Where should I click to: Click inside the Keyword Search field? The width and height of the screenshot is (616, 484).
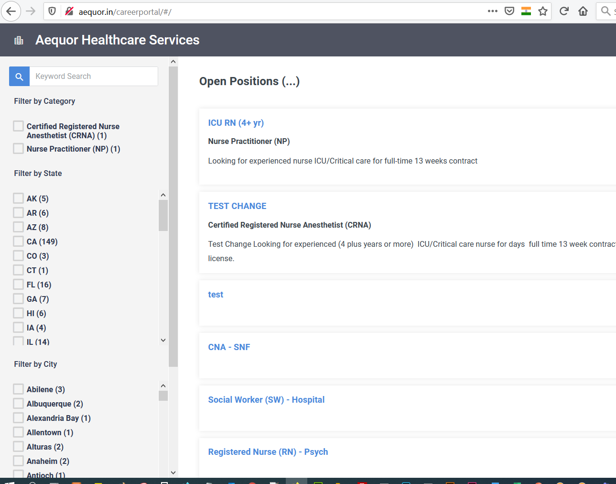[x=94, y=76]
